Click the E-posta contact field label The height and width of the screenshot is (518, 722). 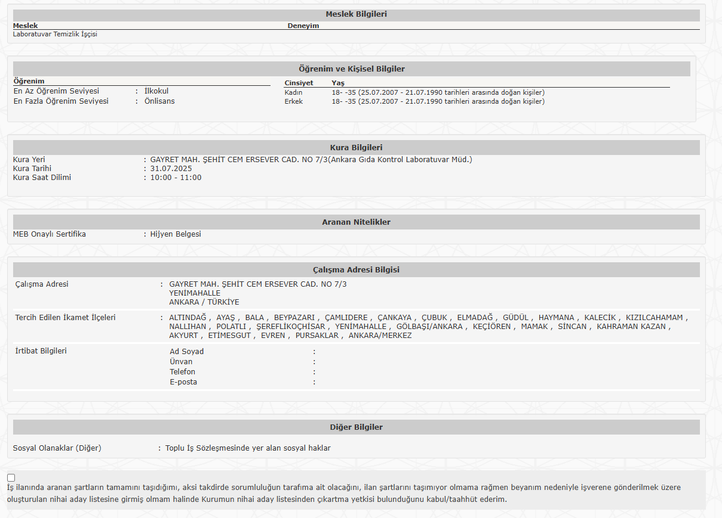point(183,382)
